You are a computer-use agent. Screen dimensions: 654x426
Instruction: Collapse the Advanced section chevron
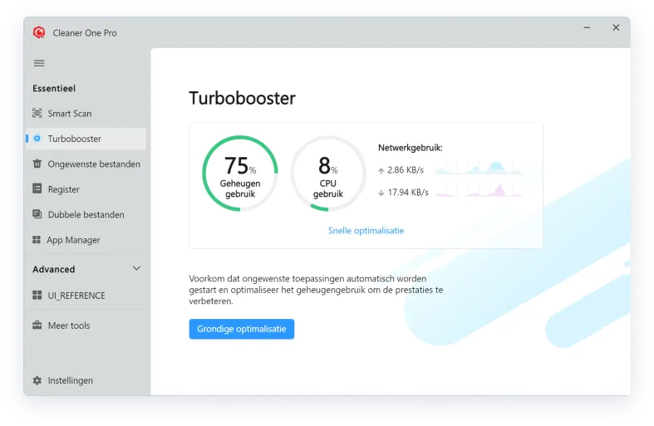(136, 269)
